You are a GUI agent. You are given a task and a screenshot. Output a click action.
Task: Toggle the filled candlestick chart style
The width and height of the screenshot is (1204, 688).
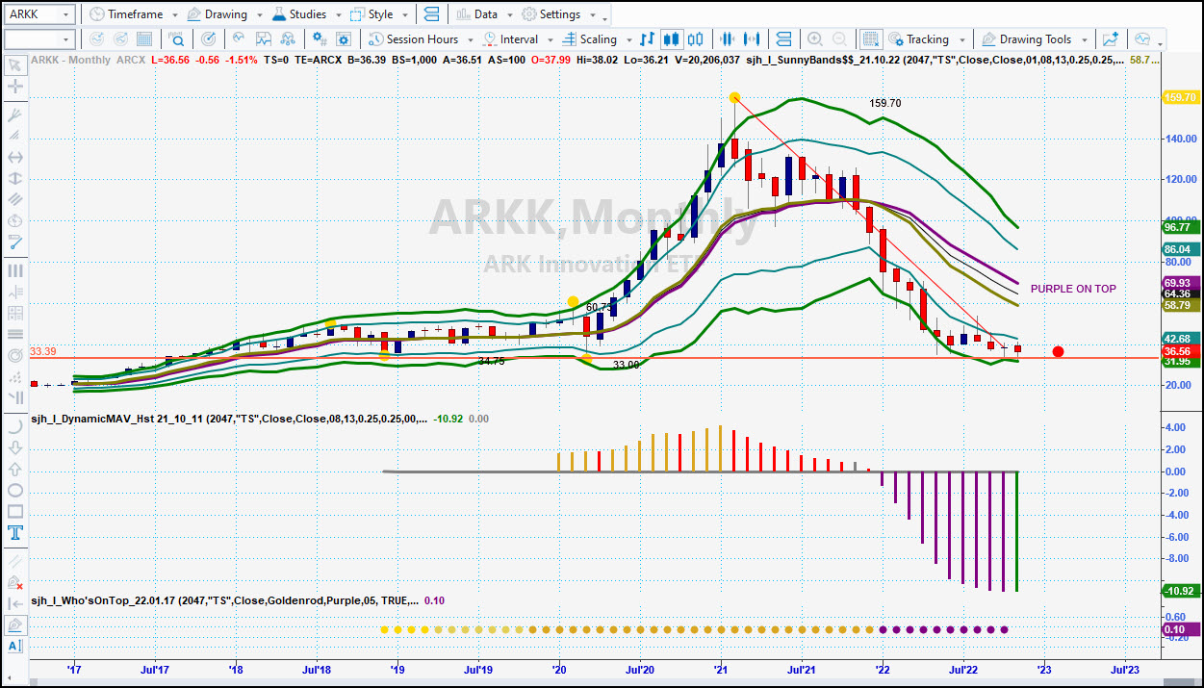(672, 39)
